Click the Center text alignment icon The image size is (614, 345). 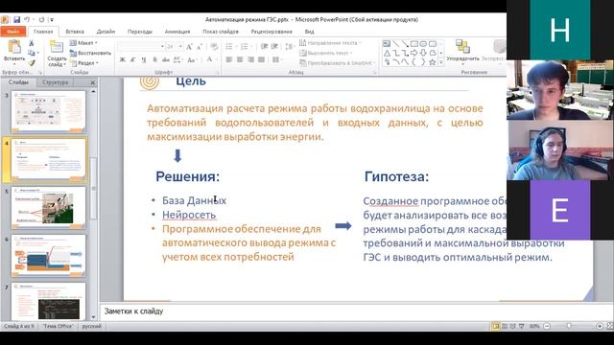(240, 59)
